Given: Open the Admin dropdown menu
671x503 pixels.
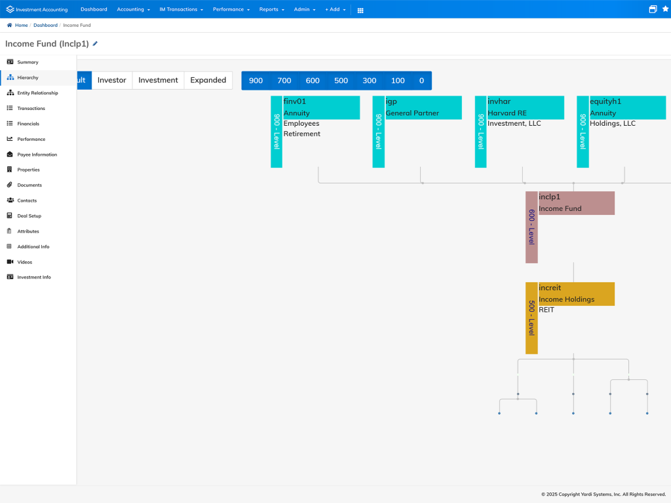Looking at the screenshot, I should tap(304, 9).
